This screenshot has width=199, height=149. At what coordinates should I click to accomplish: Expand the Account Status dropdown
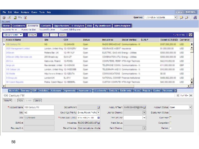pos(190,107)
